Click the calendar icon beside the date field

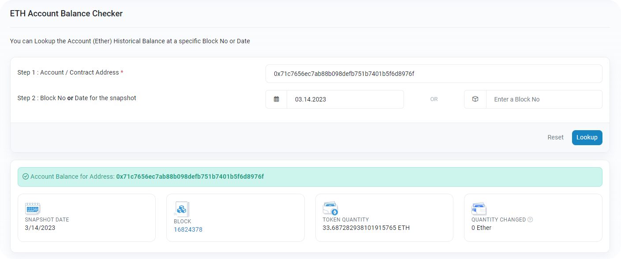[x=277, y=99]
